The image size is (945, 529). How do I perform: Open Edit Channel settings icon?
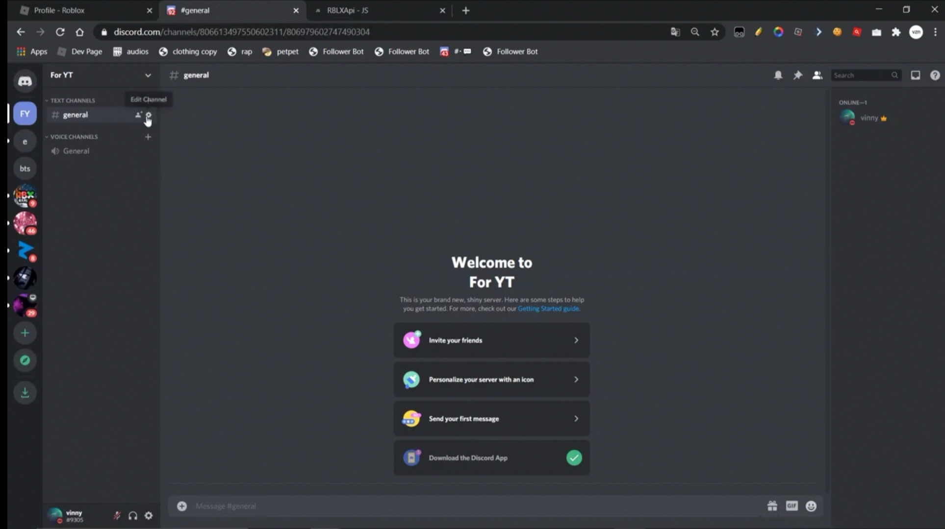click(x=148, y=115)
